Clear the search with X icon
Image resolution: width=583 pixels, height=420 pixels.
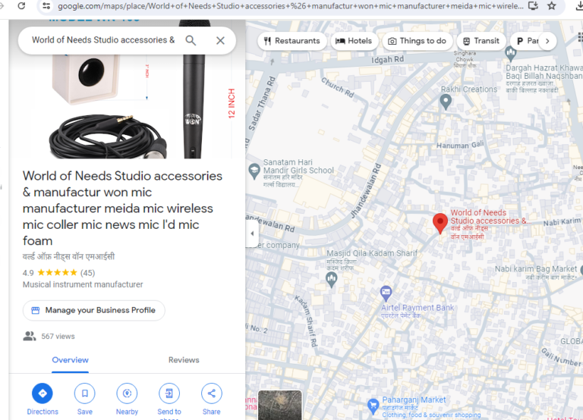[x=220, y=40]
